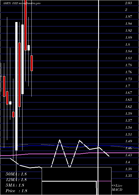Viewport: 139px width, 195px height.
Task: Click the 1.43 price axis label
Action: point(128,155)
